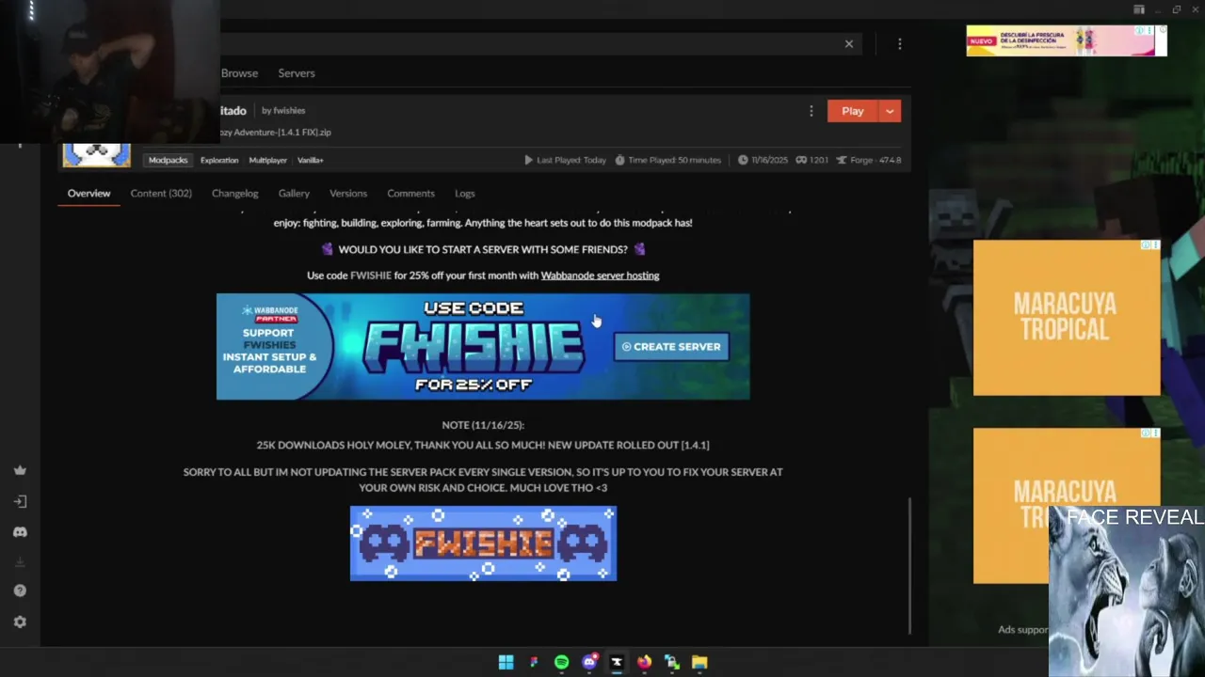This screenshot has width=1205, height=677.
Task: Click the Vanilla+ category tag
Action: (x=311, y=160)
